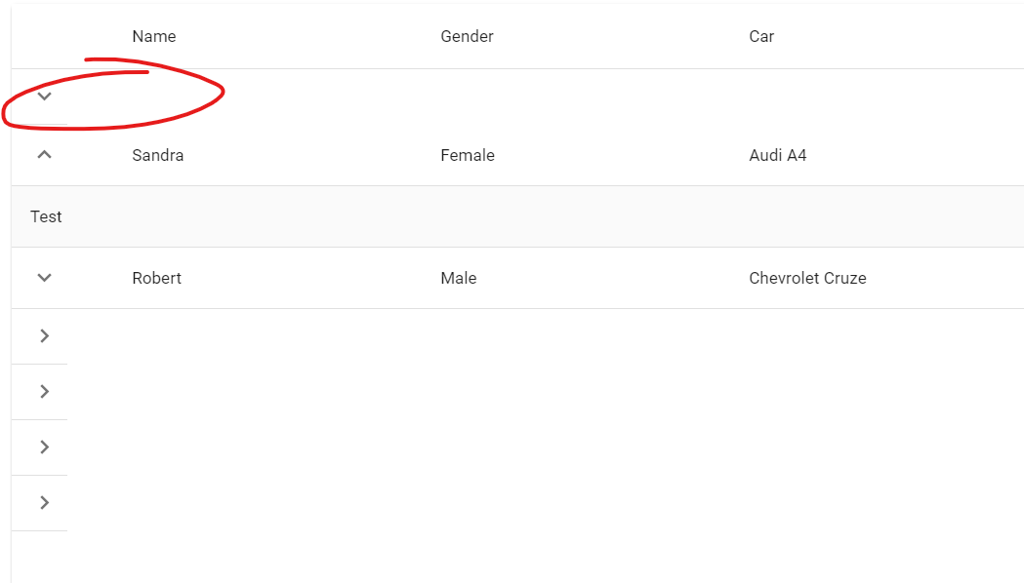
Task: Expand the second empty row chevron
Action: click(43, 391)
